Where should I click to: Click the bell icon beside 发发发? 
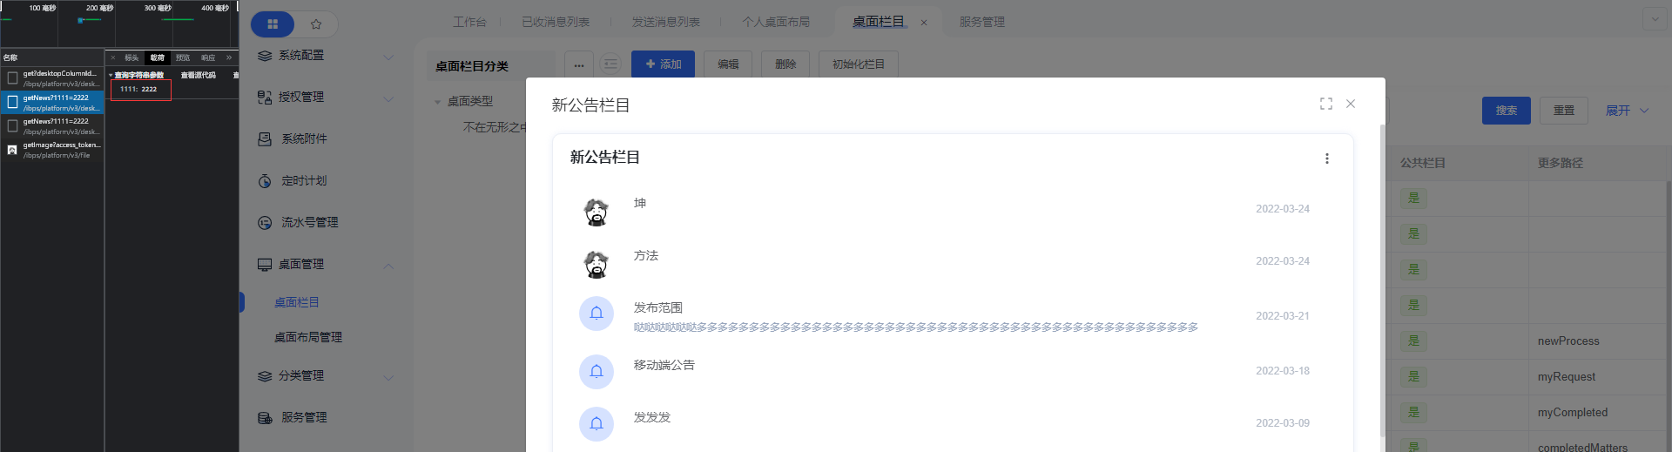tap(597, 423)
